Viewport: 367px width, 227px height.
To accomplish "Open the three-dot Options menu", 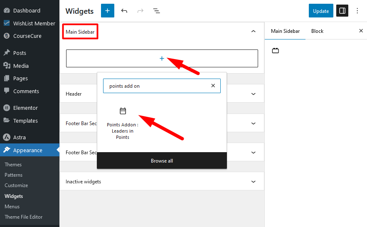I will (x=357, y=11).
